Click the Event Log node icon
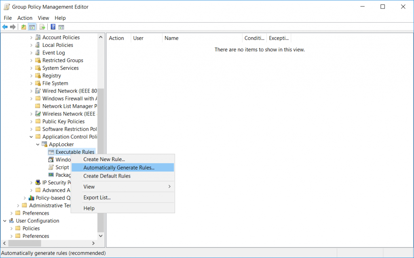The image size is (414, 258). point(38,53)
